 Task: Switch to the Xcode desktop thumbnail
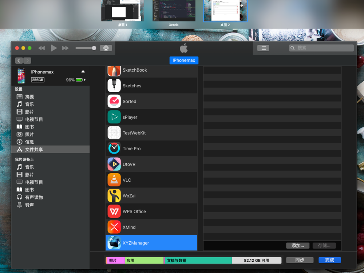click(x=174, y=11)
